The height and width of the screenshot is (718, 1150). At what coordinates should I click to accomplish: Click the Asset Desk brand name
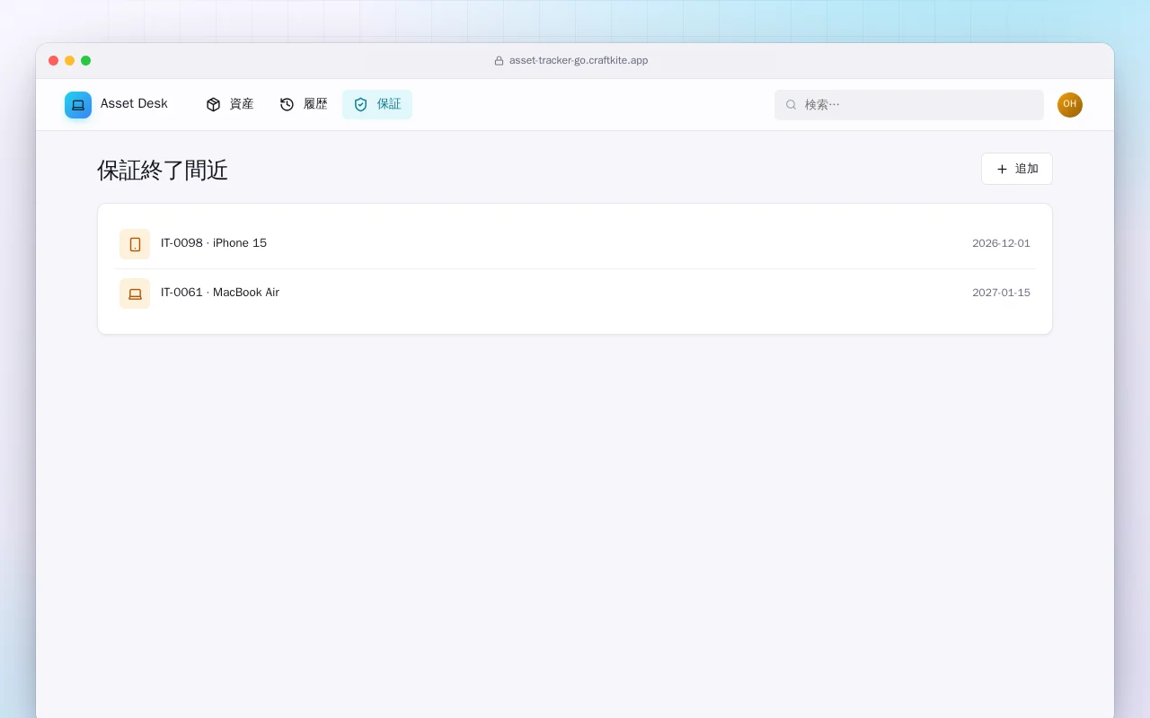click(134, 104)
